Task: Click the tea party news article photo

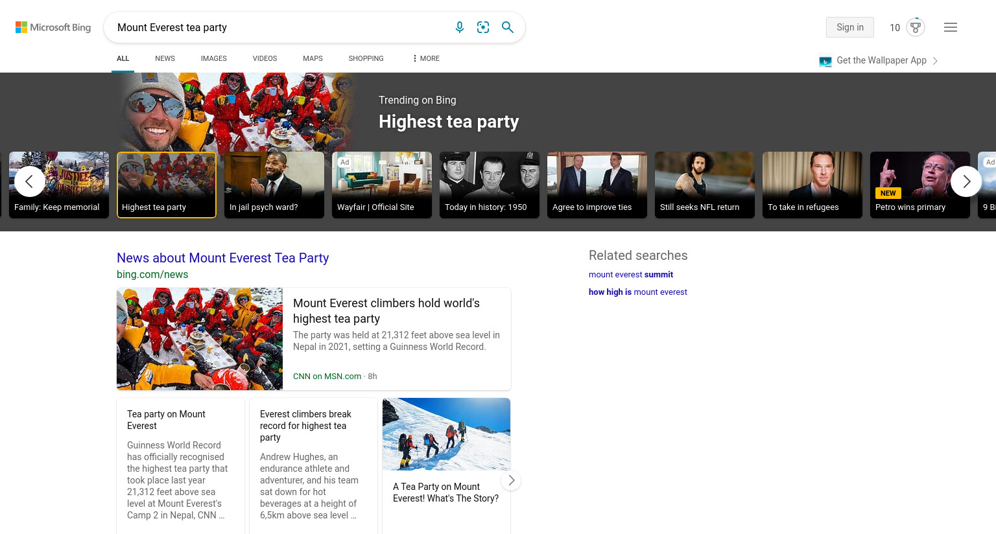Action: (x=200, y=339)
